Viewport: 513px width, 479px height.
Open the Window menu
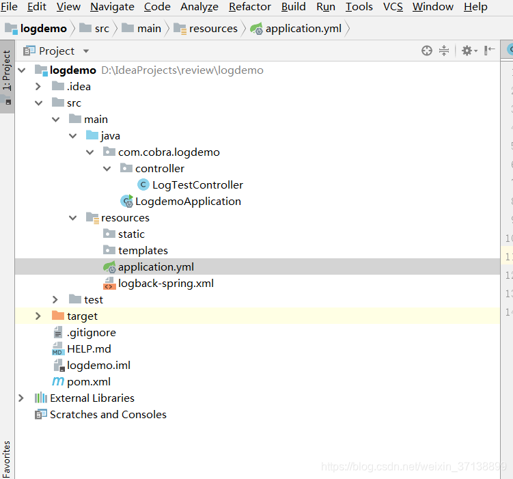(x=433, y=7)
